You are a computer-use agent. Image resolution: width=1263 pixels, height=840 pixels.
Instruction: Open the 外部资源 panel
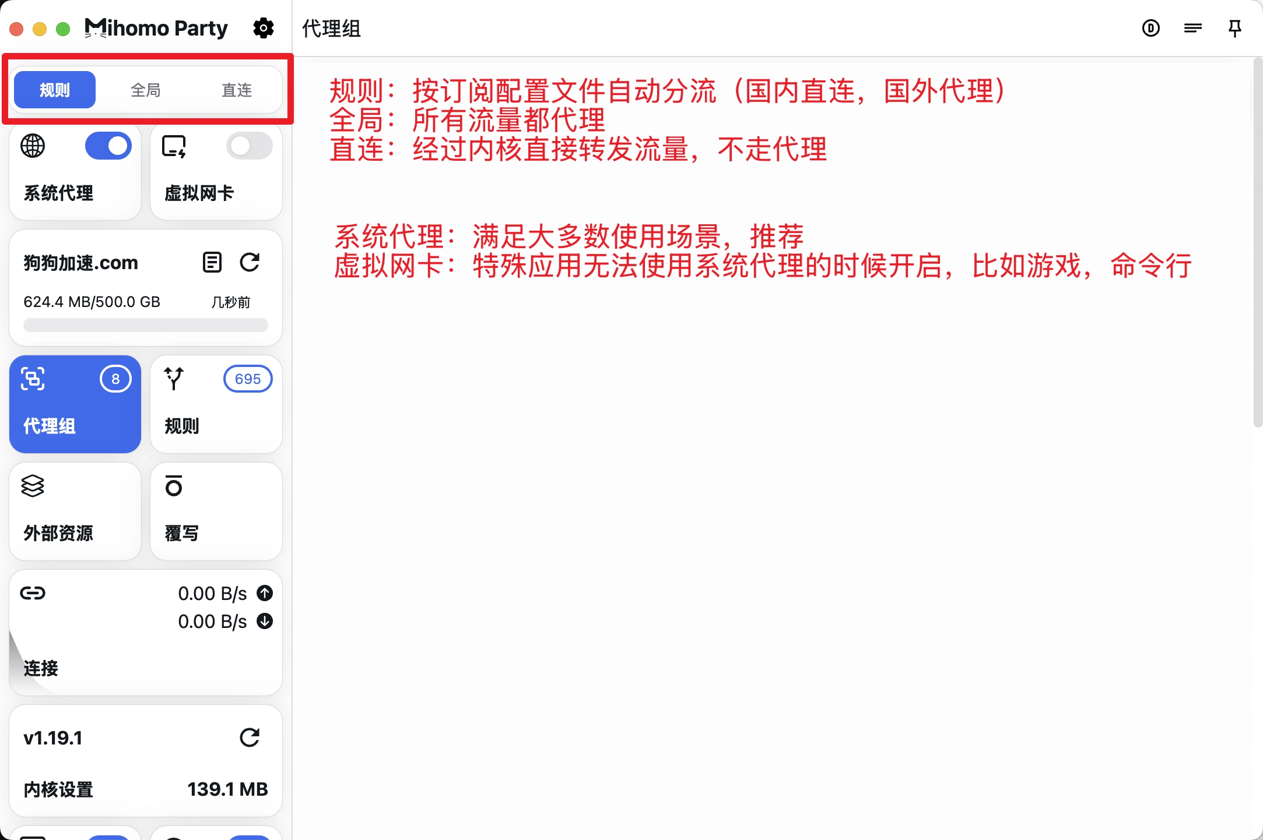coord(75,511)
